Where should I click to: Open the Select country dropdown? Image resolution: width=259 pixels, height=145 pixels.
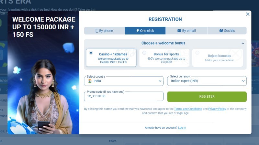(x=124, y=81)
